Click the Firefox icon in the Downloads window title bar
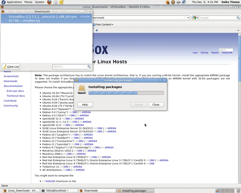 [x=3, y=11]
